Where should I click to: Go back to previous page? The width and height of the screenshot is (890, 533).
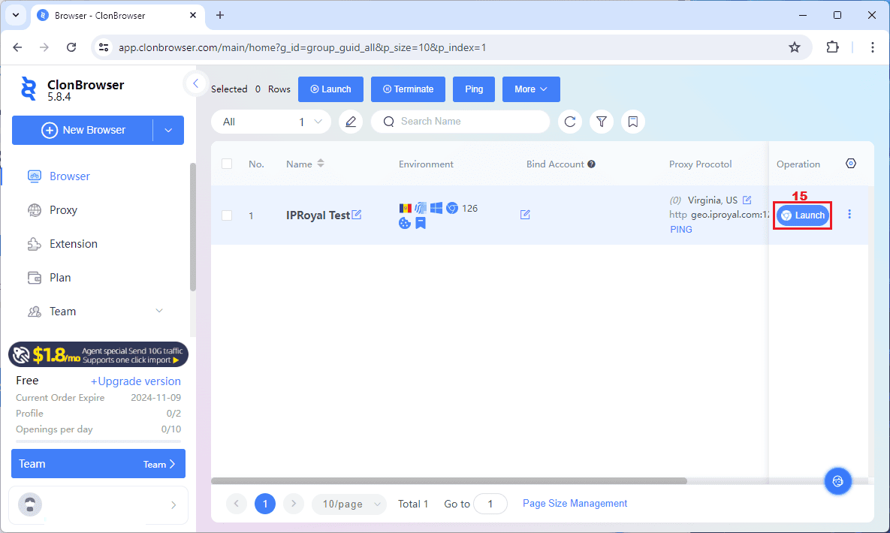(x=17, y=47)
